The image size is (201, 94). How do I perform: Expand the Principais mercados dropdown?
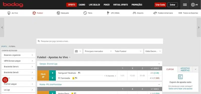pyautogui.click(x=98, y=51)
